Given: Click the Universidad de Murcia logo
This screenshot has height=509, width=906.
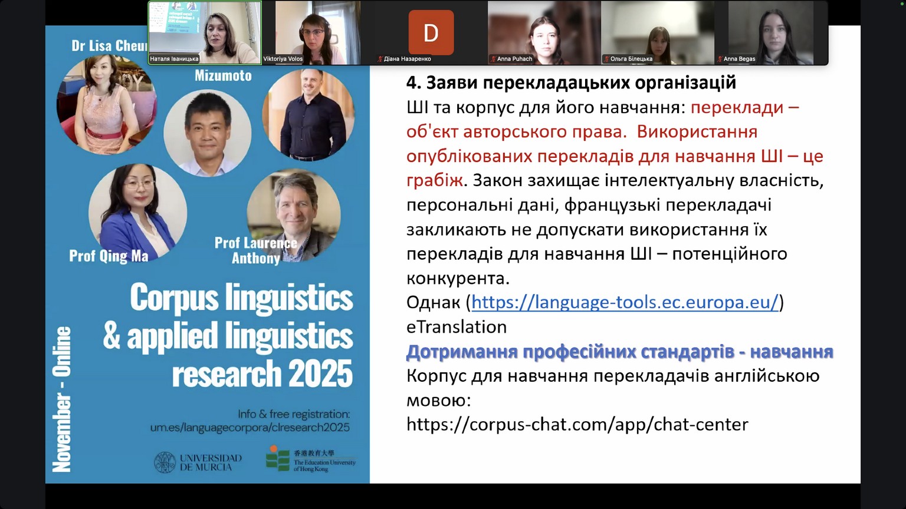Looking at the screenshot, I should 198,462.
